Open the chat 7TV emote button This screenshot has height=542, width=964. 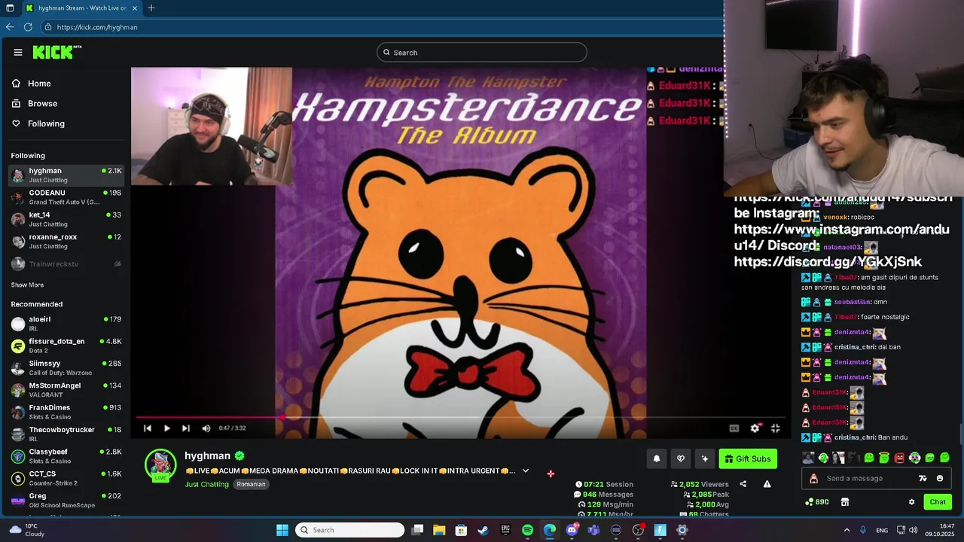pos(923,479)
